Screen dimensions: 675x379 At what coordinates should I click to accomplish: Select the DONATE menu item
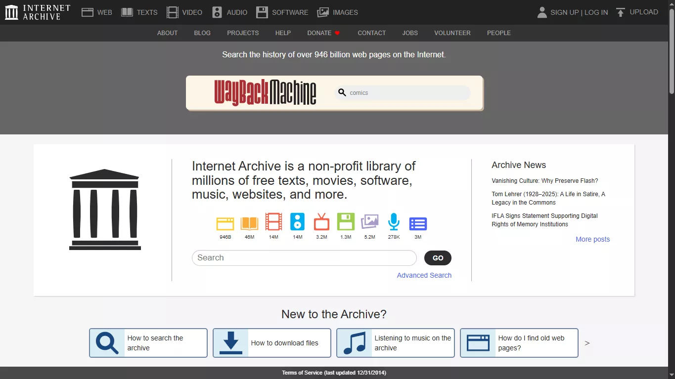click(x=319, y=33)
